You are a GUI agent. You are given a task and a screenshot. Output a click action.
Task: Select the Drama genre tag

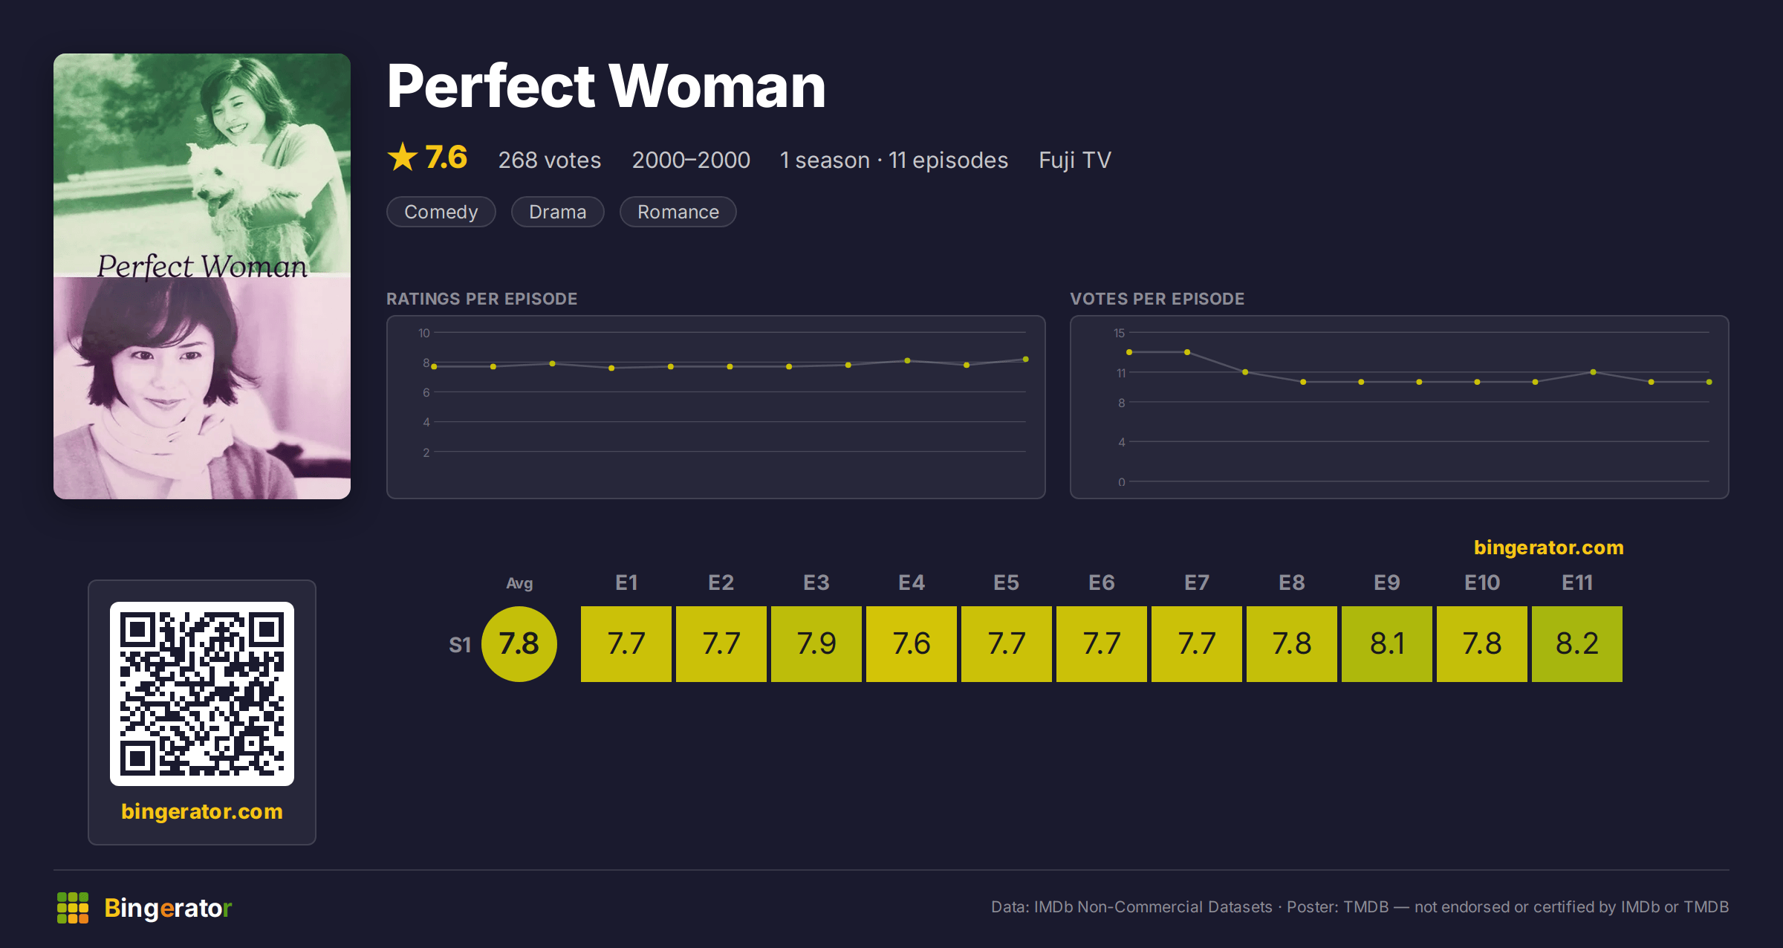[x=558, y=212]
